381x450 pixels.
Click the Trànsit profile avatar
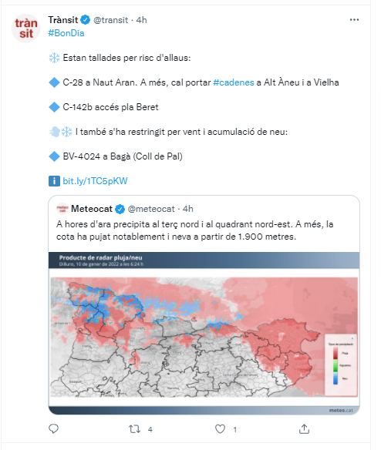click(x=26, y=28)
